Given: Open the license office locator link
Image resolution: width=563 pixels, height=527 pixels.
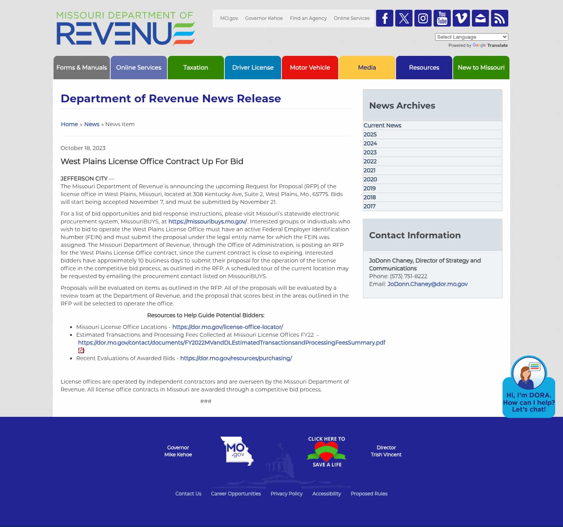Looking at the screenshot, I should coord(227,327).
